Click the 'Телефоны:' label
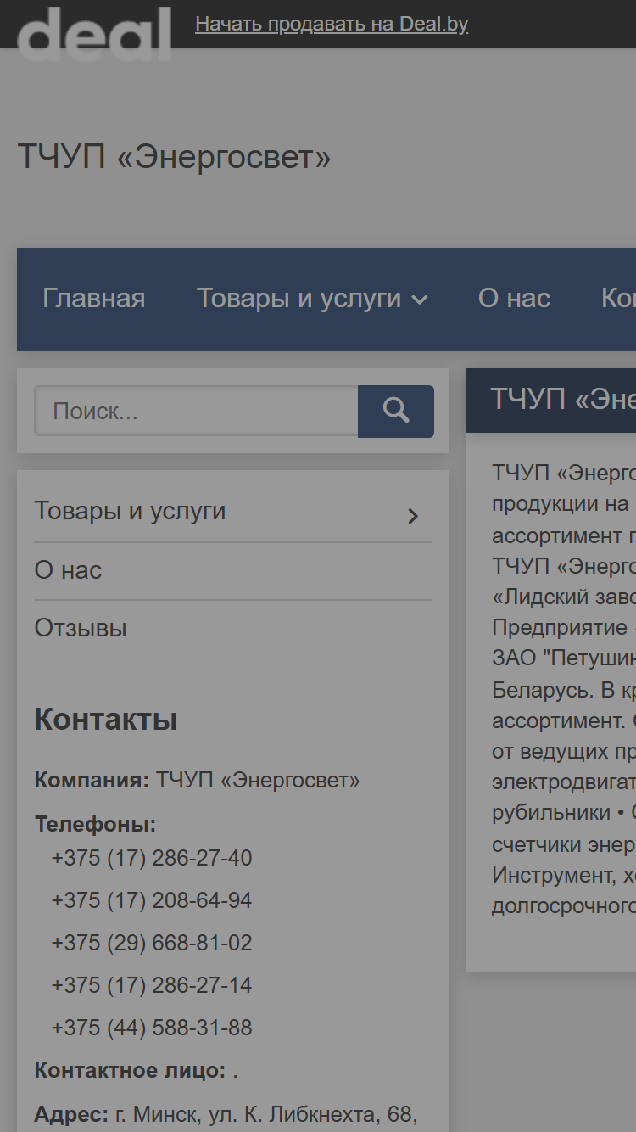Image resolution: width=636 pixels, height=1132 pixels. tap(95, 824)
